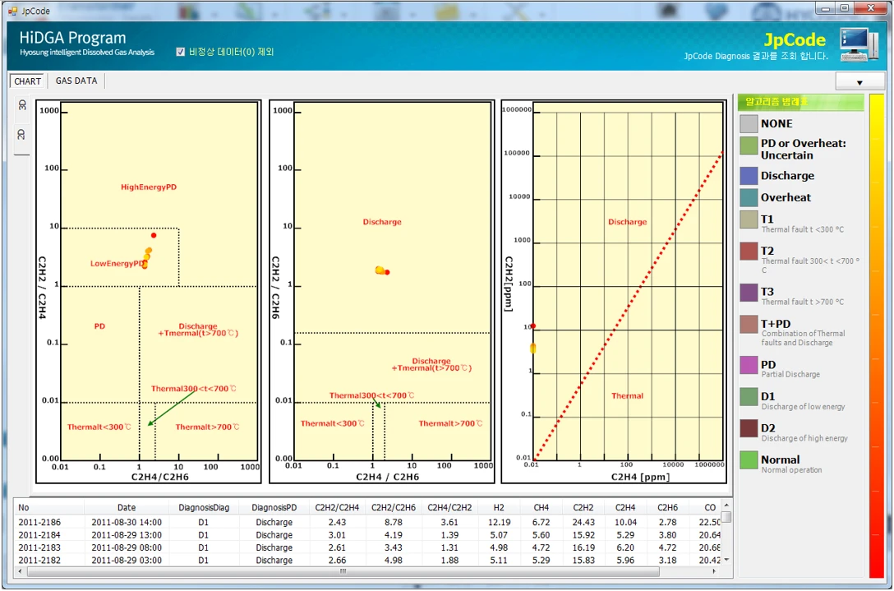Image resolution: width=894 pixels, height=591 pixels.
Task: Click the T+PD legend swatch
Action: click(x=749, y=324)
